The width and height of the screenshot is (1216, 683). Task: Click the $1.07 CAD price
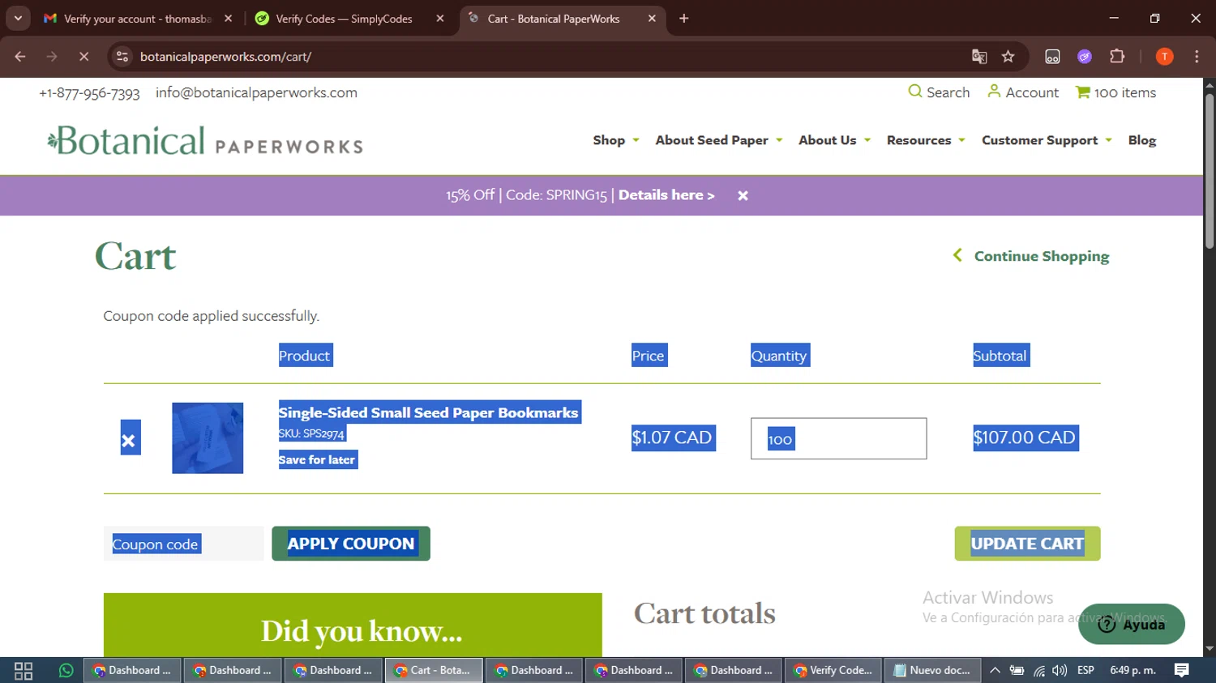[x=673, y=438]
